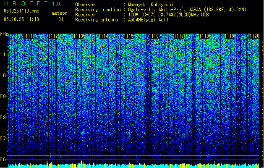Select antenna value A504HB(yagi 4el)
The width and height of the screenshot is (264, 168).
(x=148, y=20)
